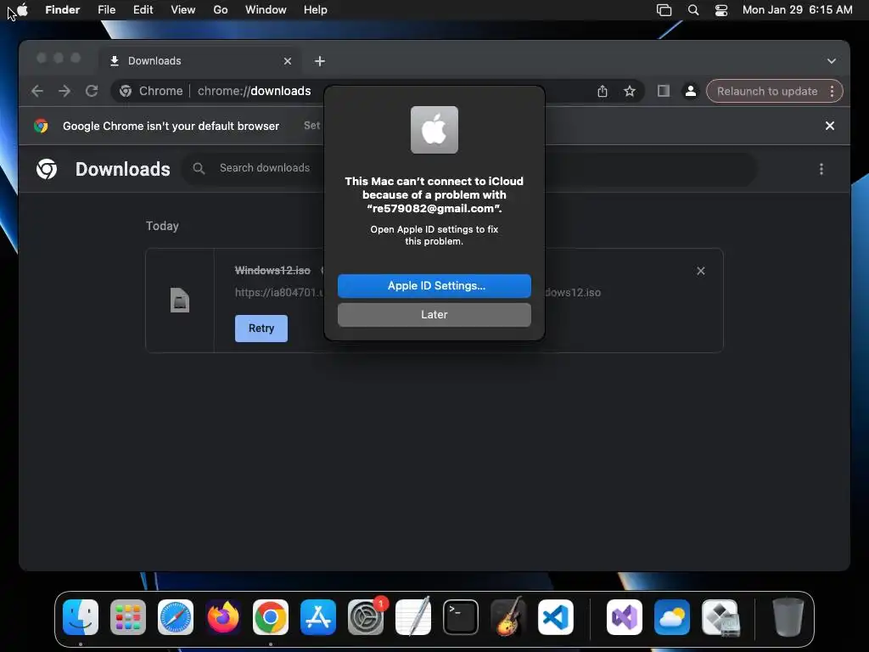The image size is (869, 652).
Task: Click the Windows12.iso file name
Action: tap(272, 271)
